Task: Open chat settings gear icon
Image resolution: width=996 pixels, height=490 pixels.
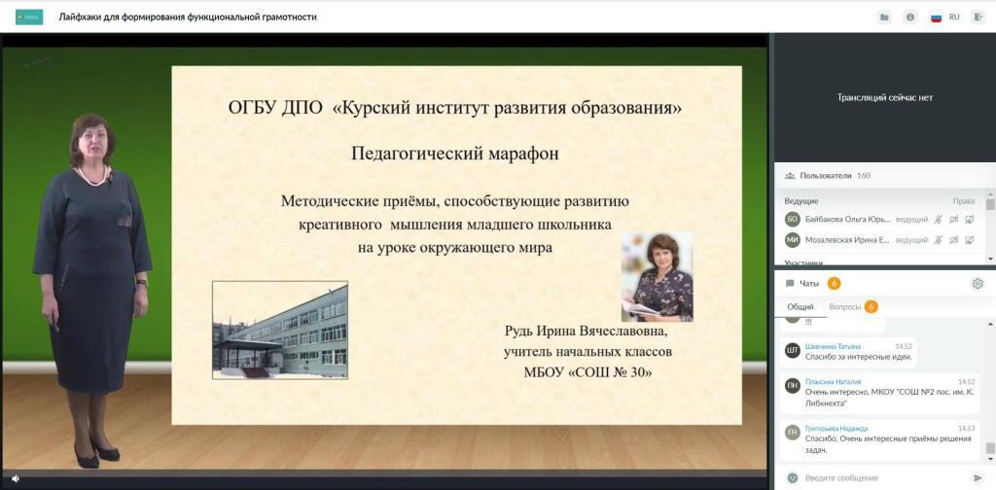Action: tap(978, 284)
